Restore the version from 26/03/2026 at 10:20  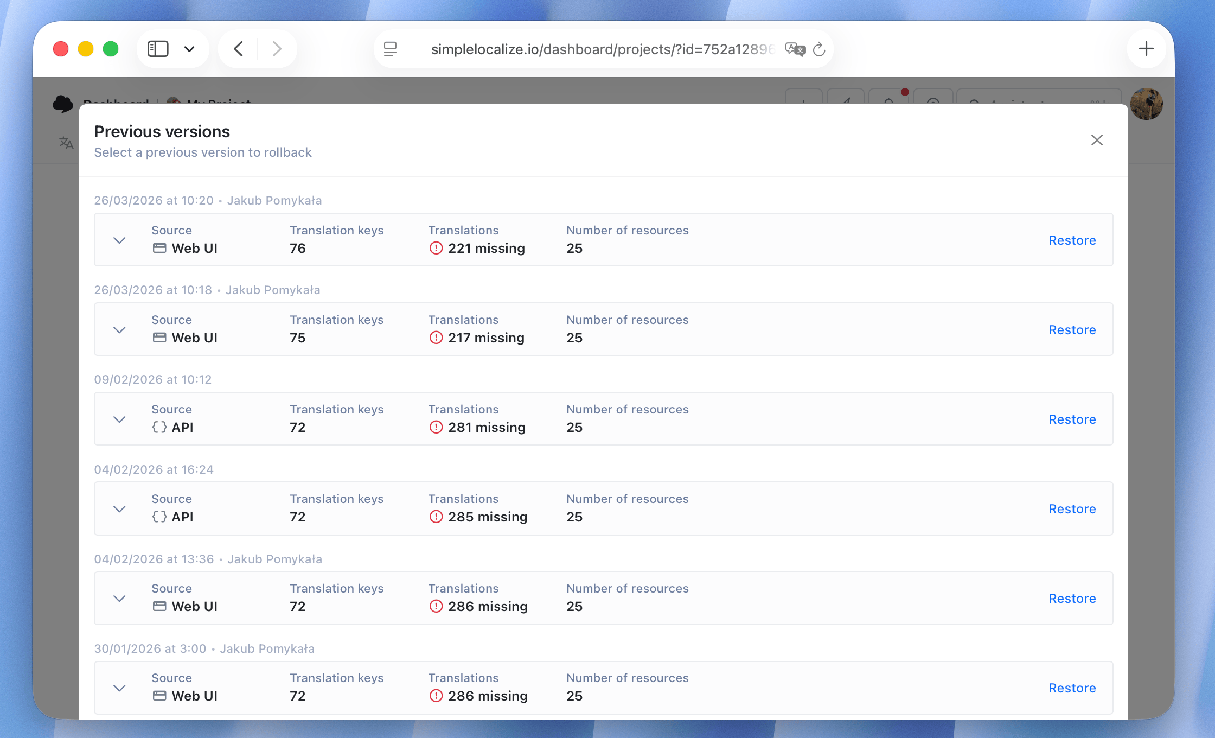(x=1072, y=240)
